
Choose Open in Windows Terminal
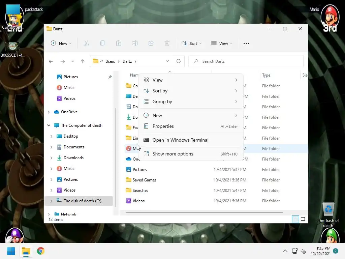(191, 140)
